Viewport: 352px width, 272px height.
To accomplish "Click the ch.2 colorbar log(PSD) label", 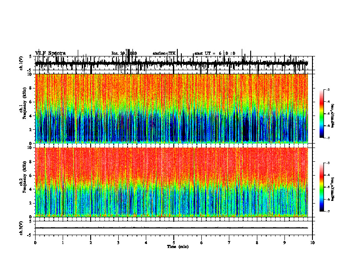I will click(332, 189).
